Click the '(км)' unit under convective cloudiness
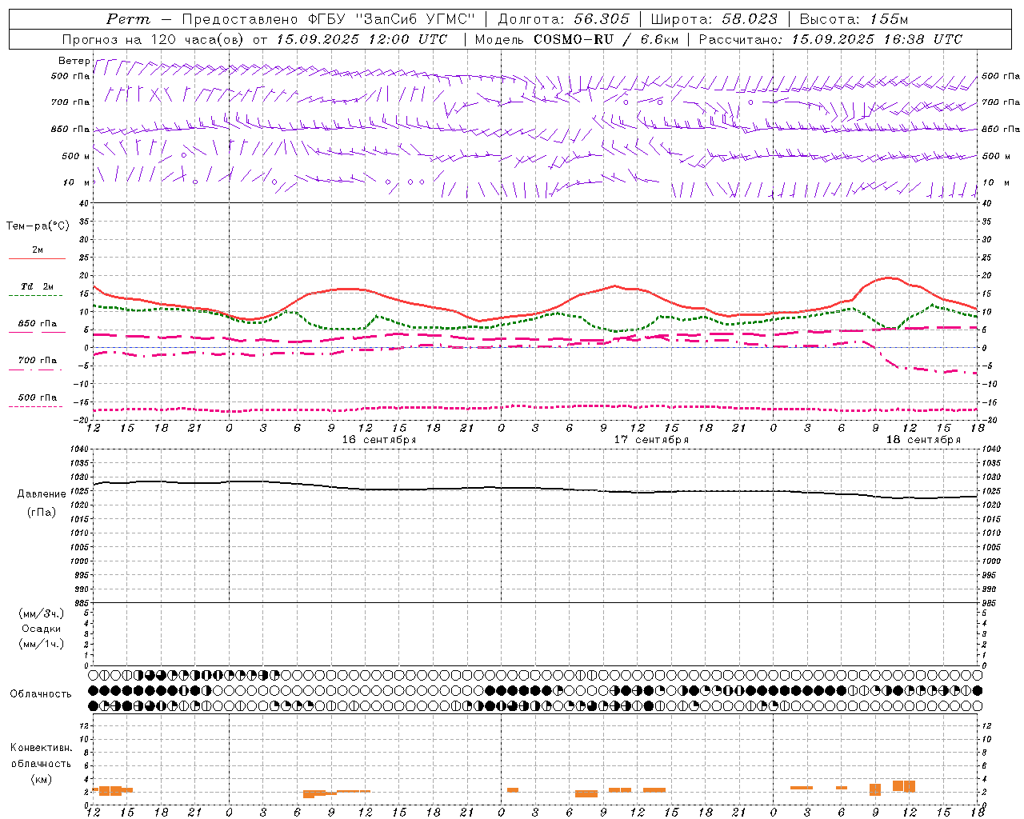Viewport: 1024px width, 819px height. pyautogui.click(x=42, y=779)
